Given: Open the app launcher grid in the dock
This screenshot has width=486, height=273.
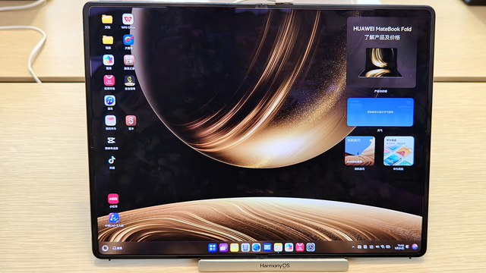Looking at the screenshot, I should pos(213,248).
